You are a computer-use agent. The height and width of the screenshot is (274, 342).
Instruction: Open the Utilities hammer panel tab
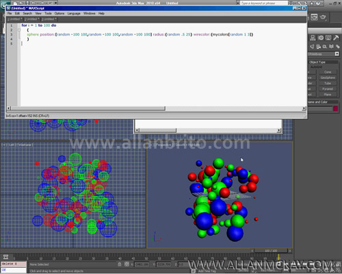point(336,38)
